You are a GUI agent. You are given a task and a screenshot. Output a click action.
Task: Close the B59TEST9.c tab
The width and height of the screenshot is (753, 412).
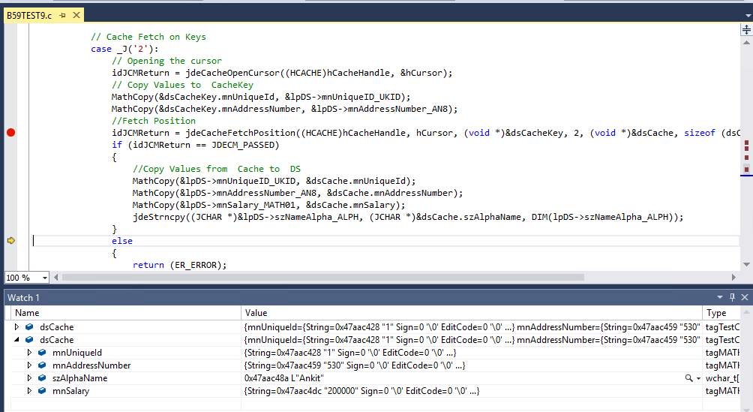[x=76, y=15]
